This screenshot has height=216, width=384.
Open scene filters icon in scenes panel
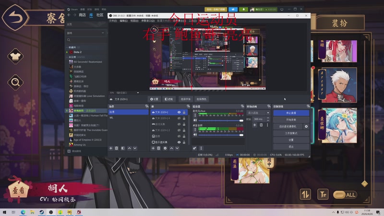point(123,148)
